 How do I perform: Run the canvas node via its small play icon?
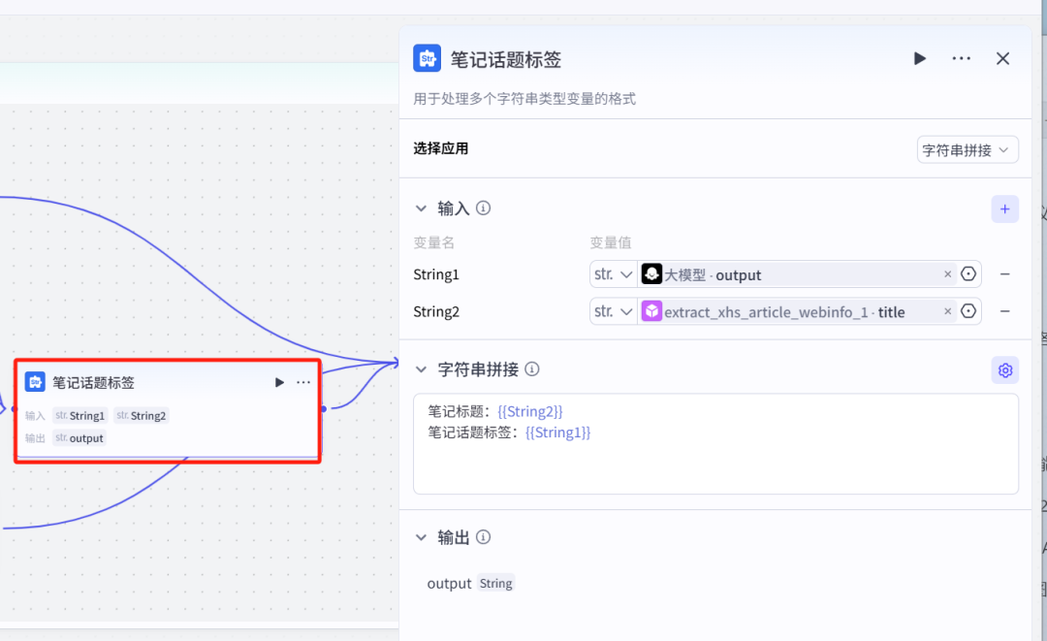tap(279, 381)
